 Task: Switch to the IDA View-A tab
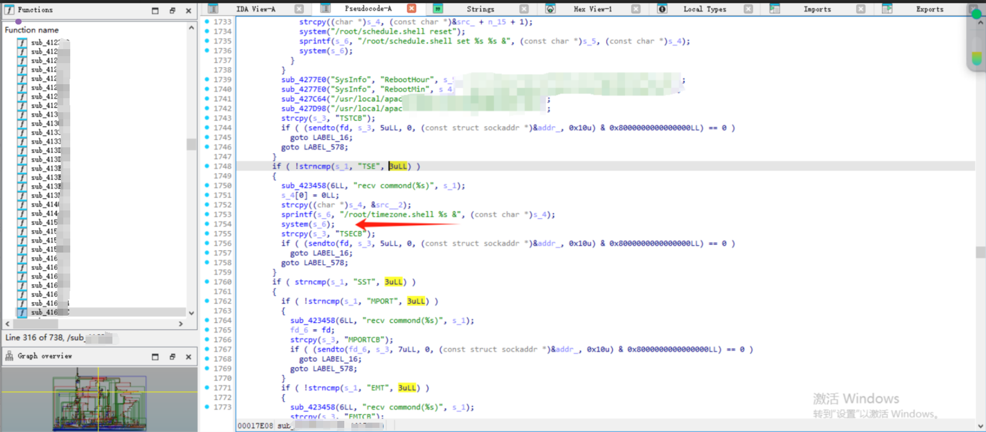tap(255, 9)
